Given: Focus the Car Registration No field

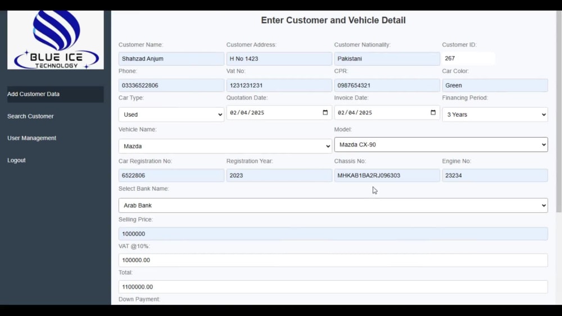Looking at the screenshot, I should [x=171, y=175].
